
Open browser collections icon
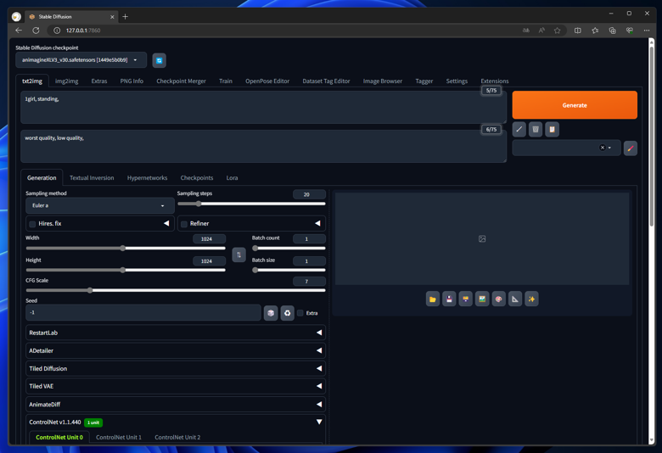[x=612, y=31]
